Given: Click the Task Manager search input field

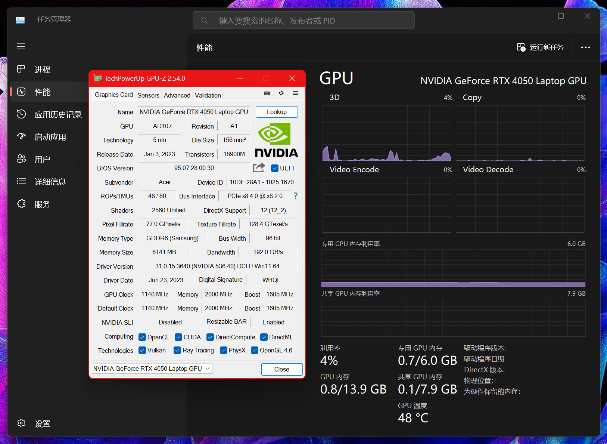Looking at the screenshot, I should pyautogui.click(x=303, y=20).
